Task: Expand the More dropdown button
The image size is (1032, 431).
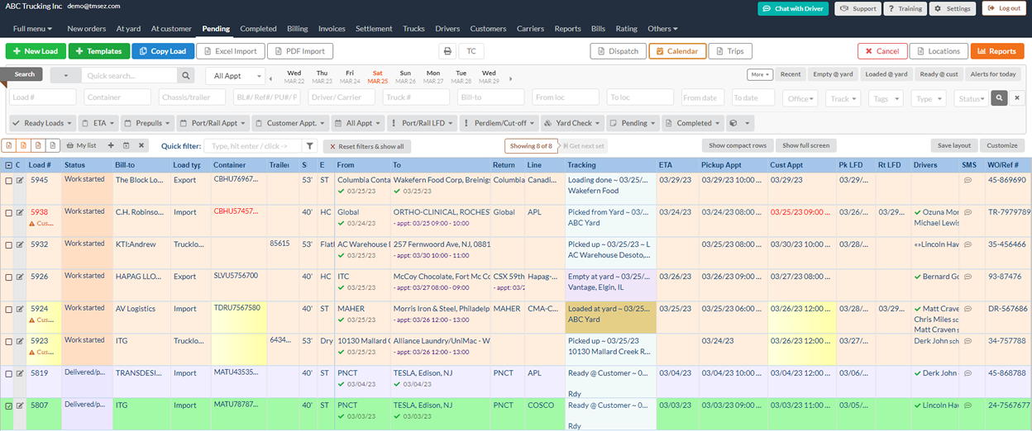Action: coord(760,74)
